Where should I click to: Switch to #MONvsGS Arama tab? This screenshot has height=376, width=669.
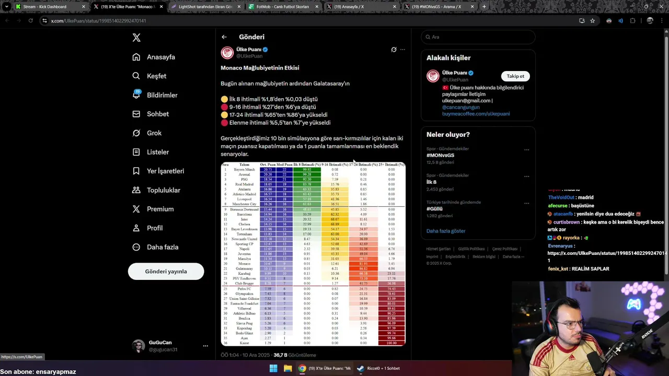click(439, 7)
